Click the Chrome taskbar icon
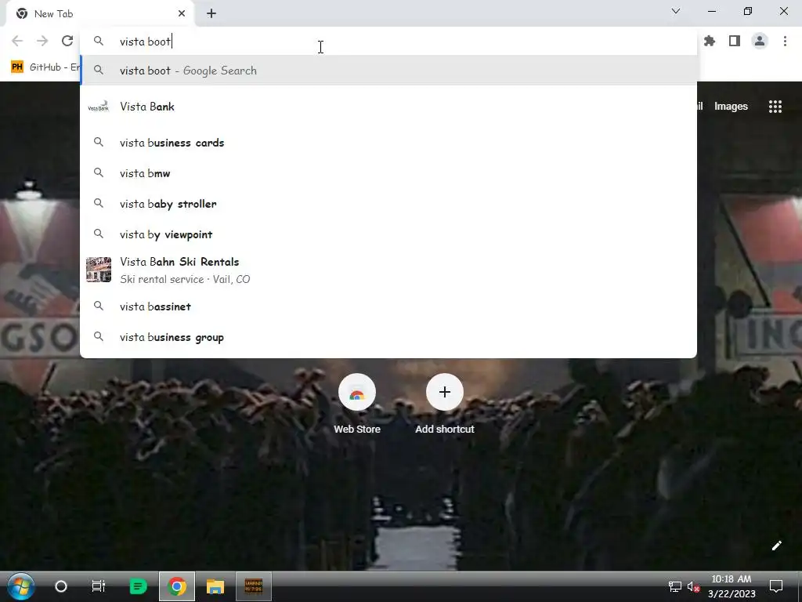802x602 pixels. click(177, 586)
